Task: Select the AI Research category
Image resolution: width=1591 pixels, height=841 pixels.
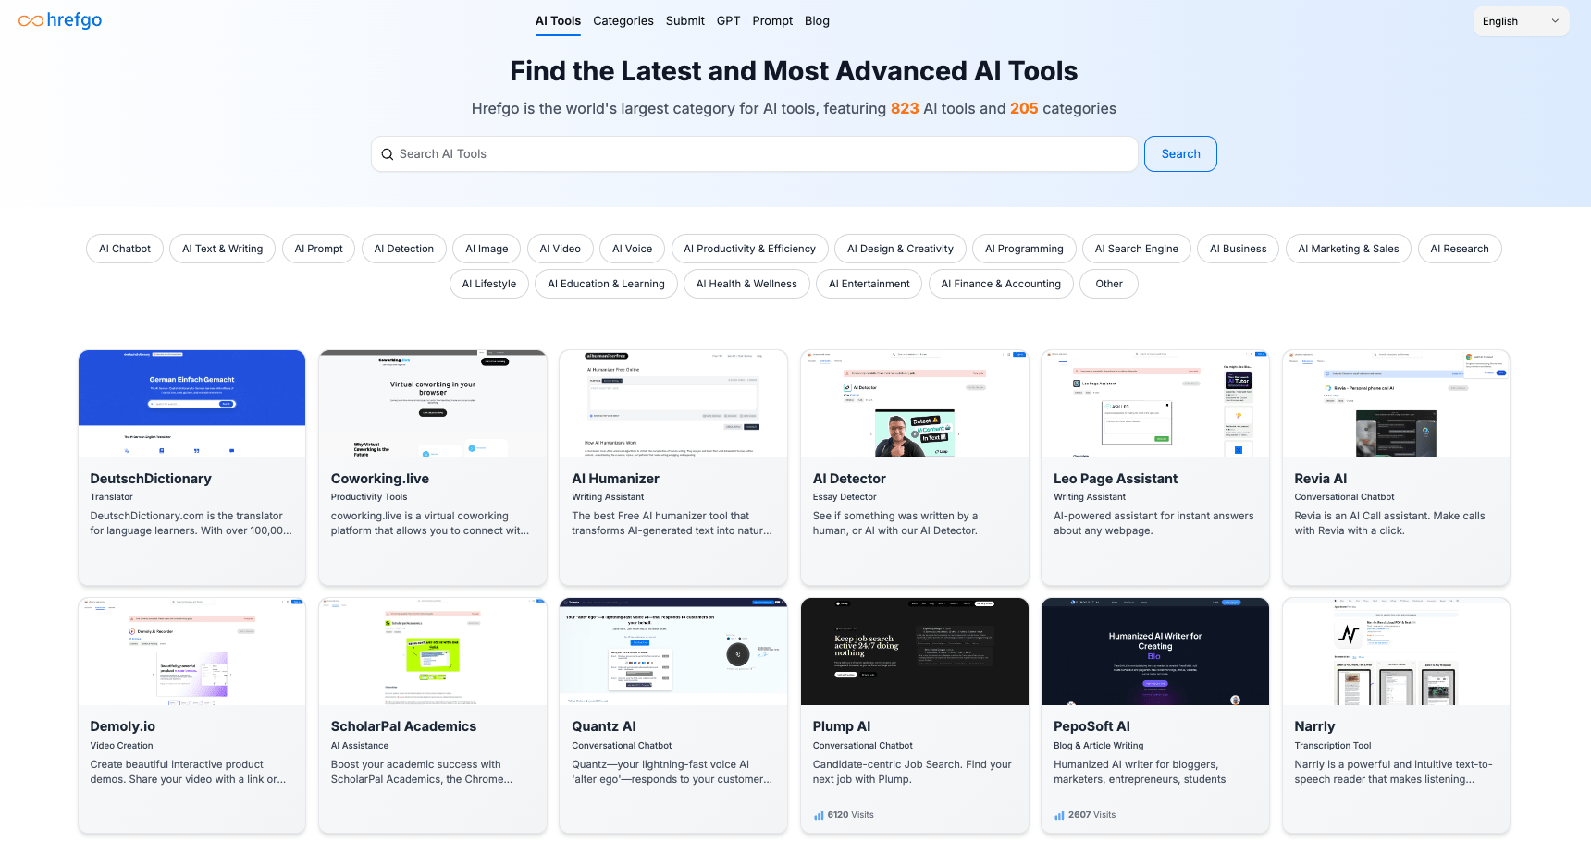Action: pyautogui.click(x=1460, y=249)
